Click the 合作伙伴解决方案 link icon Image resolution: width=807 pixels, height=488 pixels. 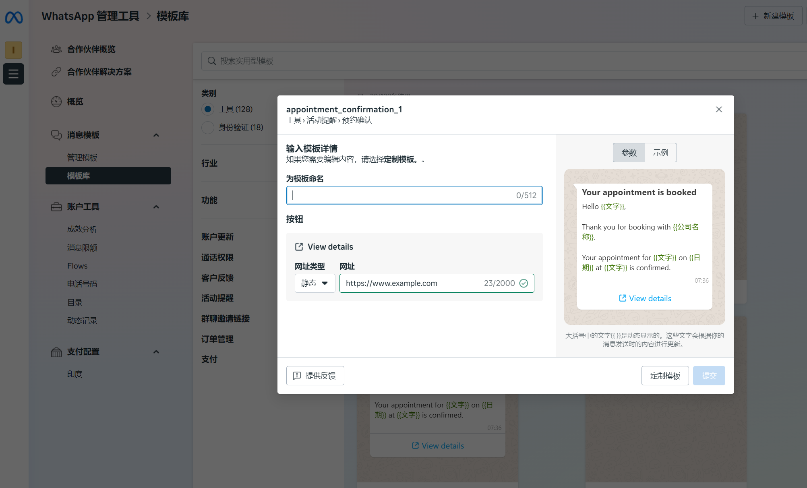click(56, 72)
